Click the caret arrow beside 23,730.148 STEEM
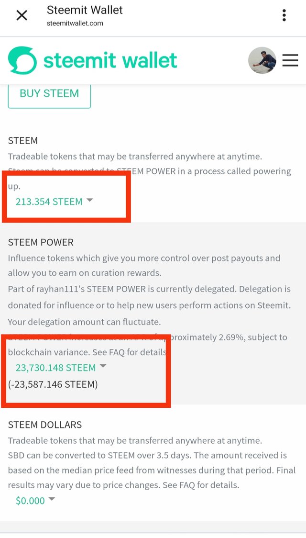The height and width of the screenshot is (538, 306). (103, 367)
